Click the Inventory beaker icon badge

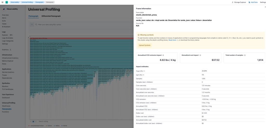tap(10, 50)
